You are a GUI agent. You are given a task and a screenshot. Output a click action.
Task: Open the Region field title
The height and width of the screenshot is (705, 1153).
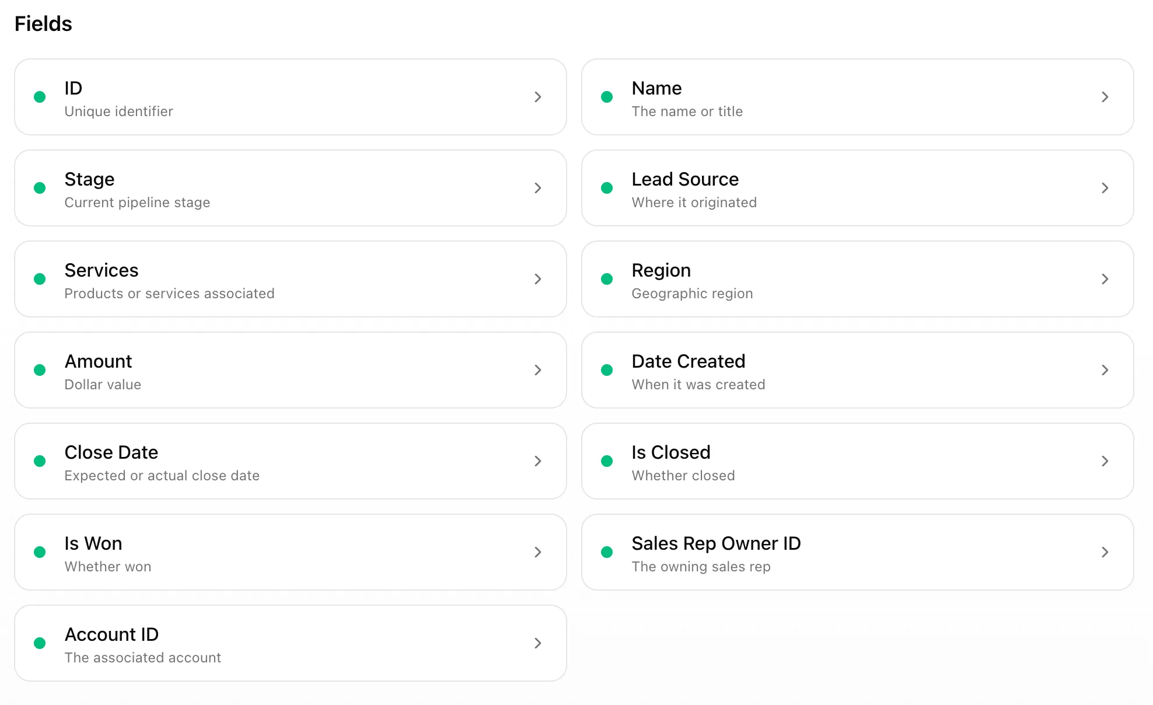(x=661, y=270)
